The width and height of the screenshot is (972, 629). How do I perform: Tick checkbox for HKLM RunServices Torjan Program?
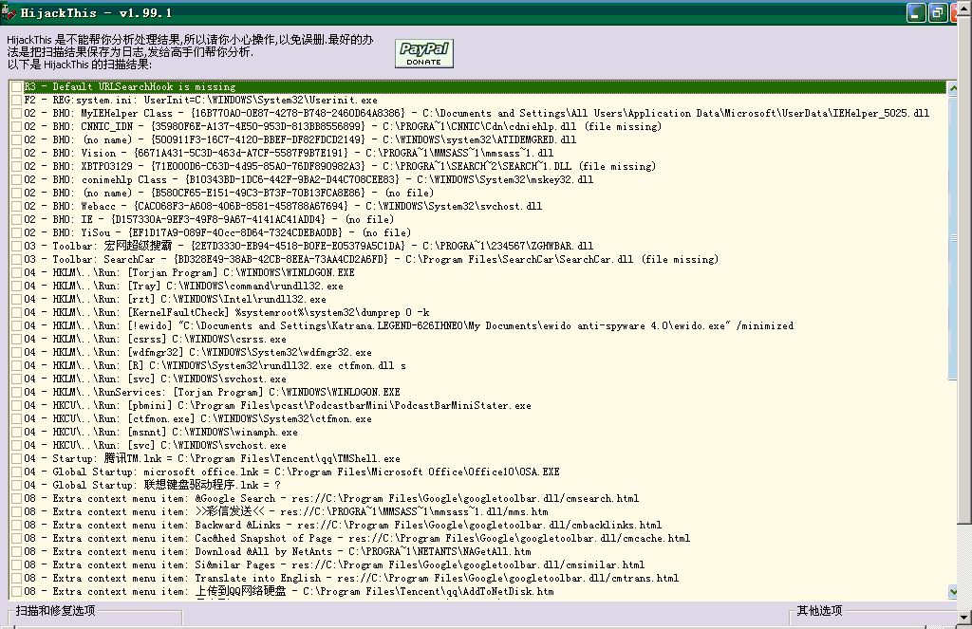[17, 392]
